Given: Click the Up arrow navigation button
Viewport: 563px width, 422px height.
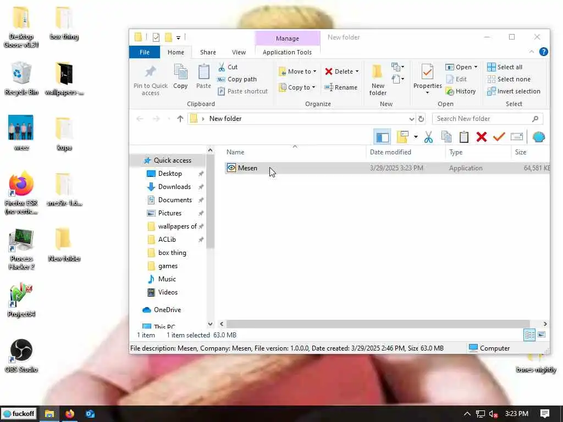Looking at the screenshot, I should pyautogui.click(x=180, y=119).
